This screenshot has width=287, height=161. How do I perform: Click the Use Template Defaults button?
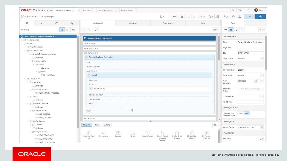pos(250,89)
